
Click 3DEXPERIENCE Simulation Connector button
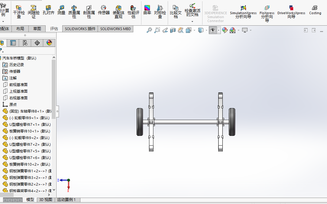click(x=215, y=14)
